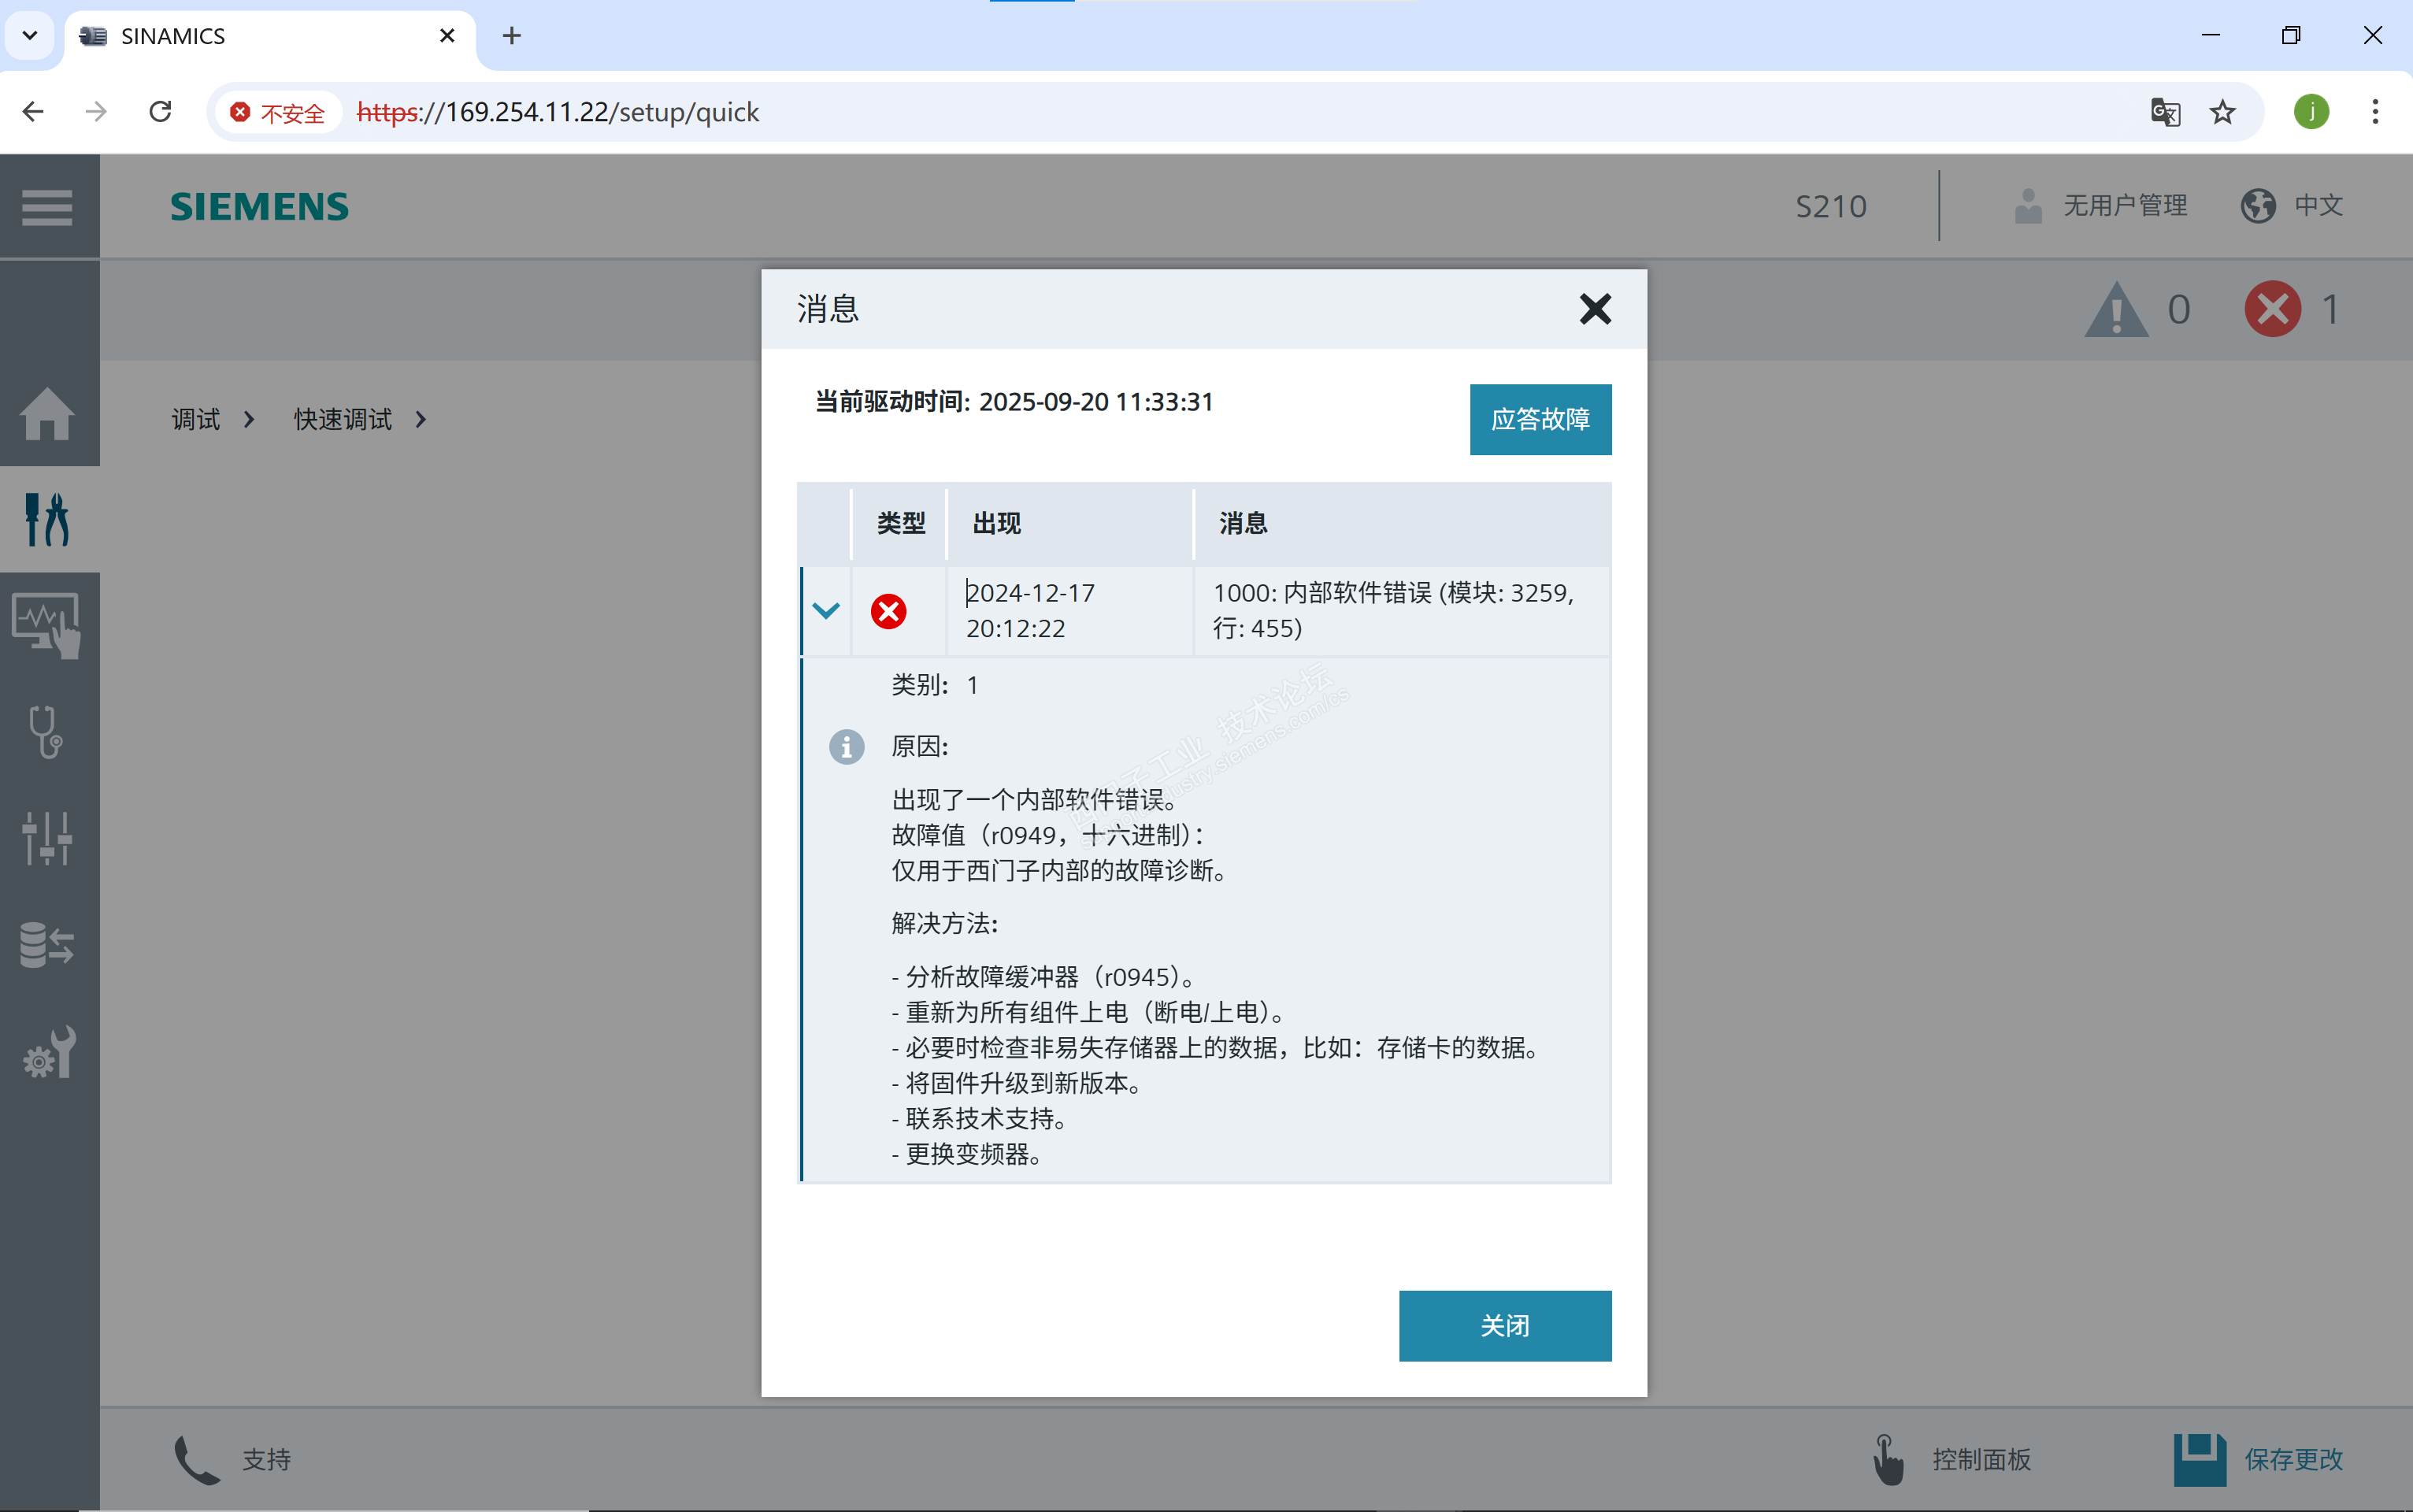2413x1512 pixels.
Task: Click the red fault counter icon
Action: pos(2271,309)
